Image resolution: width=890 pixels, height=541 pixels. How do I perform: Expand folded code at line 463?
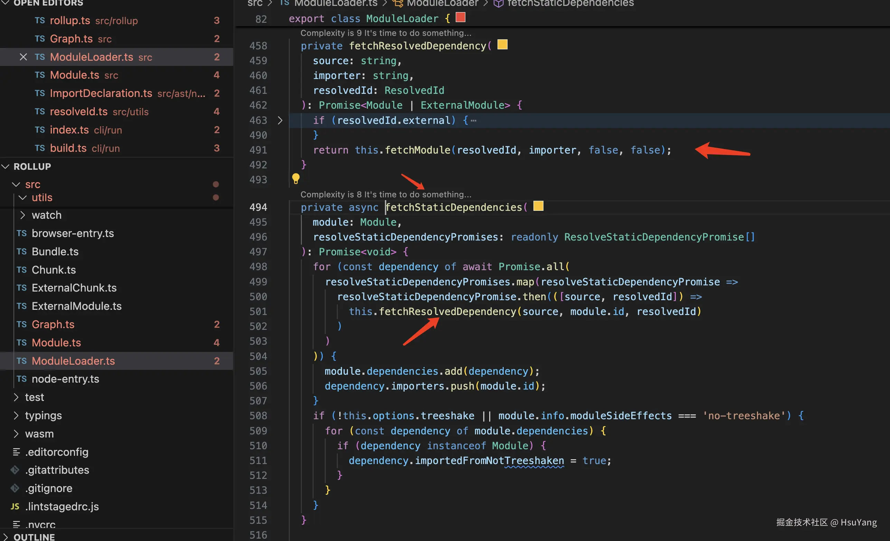(280, 120)
